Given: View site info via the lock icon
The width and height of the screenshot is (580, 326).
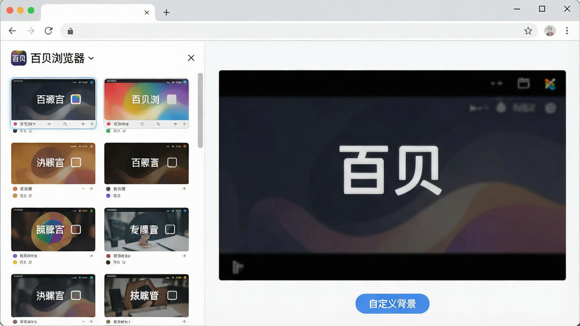Looking at the screenshot, I should click(70, 31).
